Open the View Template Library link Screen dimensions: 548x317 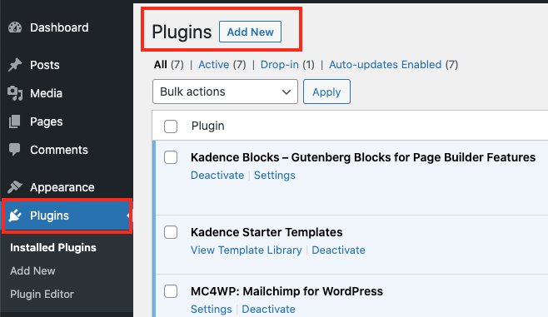(x=246, y=250)
